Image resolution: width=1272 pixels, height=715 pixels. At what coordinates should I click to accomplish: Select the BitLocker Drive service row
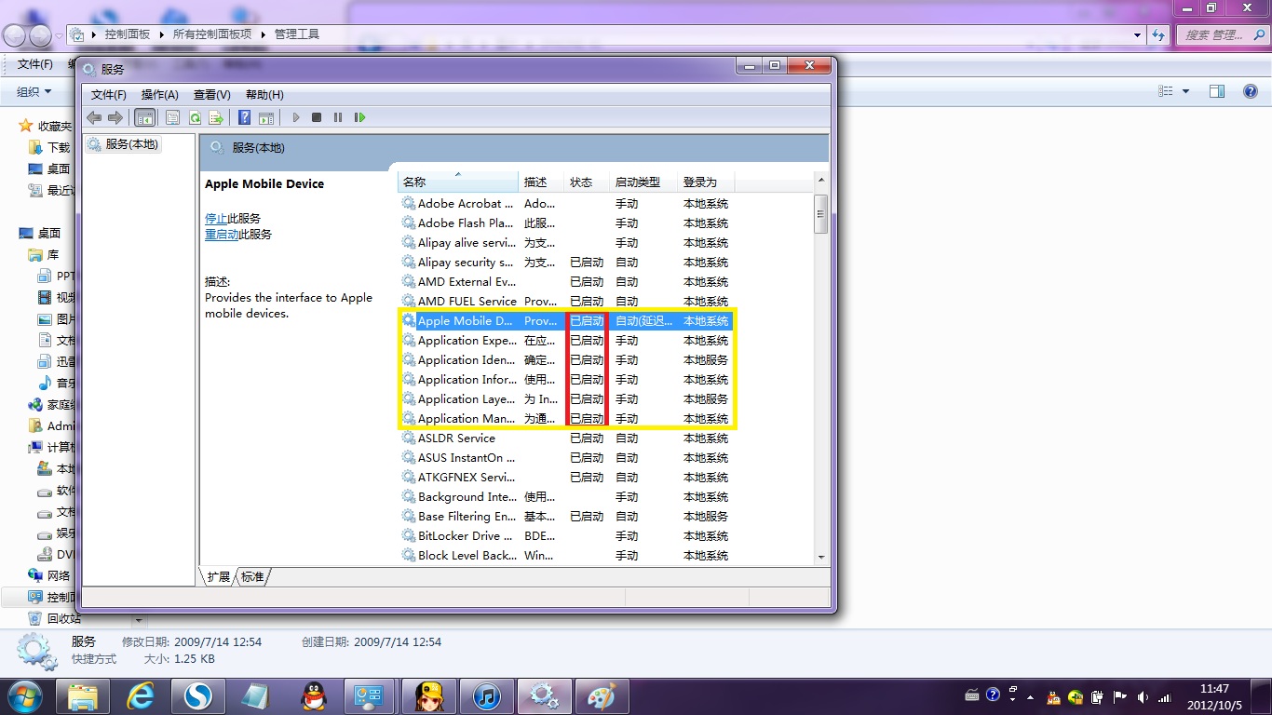tap(566, 536)
